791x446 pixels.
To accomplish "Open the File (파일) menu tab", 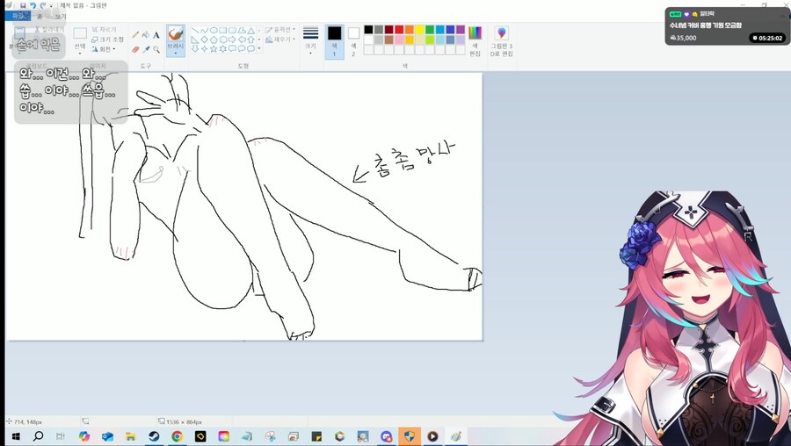I will 18,16.
